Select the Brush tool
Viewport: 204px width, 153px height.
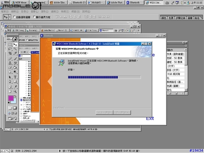click(15, 59)
